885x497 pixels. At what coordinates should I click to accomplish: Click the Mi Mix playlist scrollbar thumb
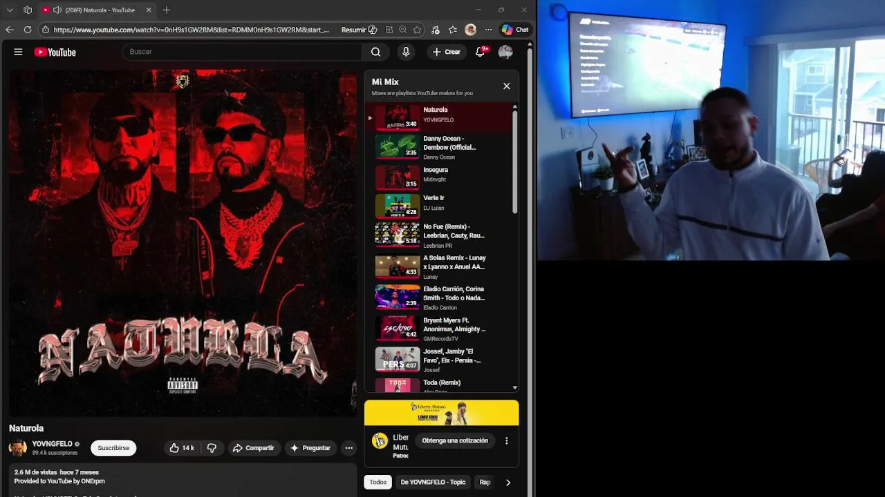(515, 162)
